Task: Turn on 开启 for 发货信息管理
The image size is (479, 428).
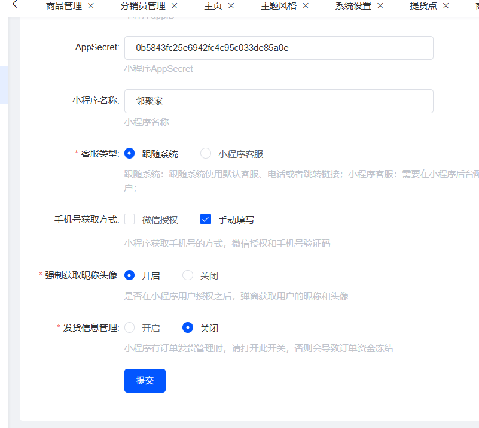Action: pyautogui.click(x=130, y=327)
